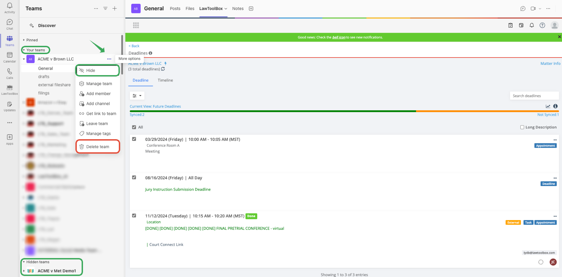This screenshot has height=277, width=562.
Task: Choose Get link to team
Action: click(x=98, y=114)
